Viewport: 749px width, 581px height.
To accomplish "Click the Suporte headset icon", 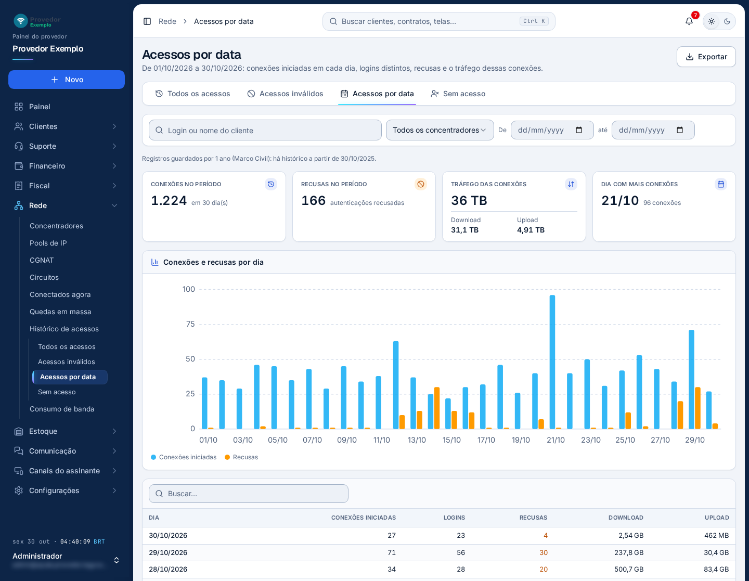I will (x=19, y=146).
